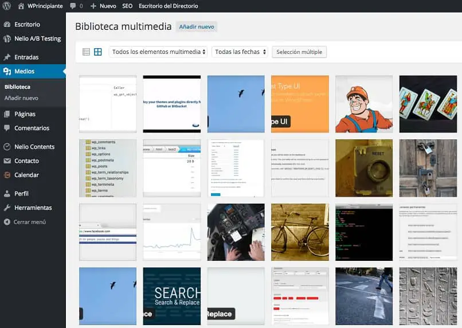Select the airplane cockpit thumbnail
Screen dimensions: 462x328
pyautogui.click(x=236, y=232)
